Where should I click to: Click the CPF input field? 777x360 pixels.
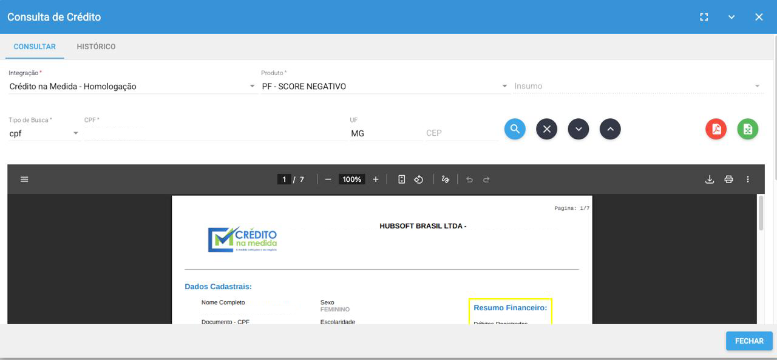coord(215,133)
